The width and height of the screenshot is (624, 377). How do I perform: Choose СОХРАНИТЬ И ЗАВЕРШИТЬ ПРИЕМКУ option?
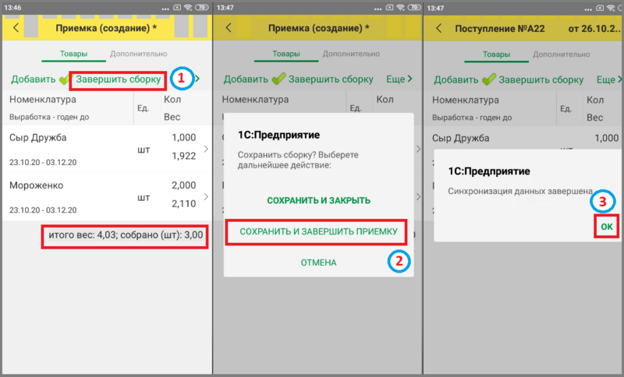pos(318,231)
